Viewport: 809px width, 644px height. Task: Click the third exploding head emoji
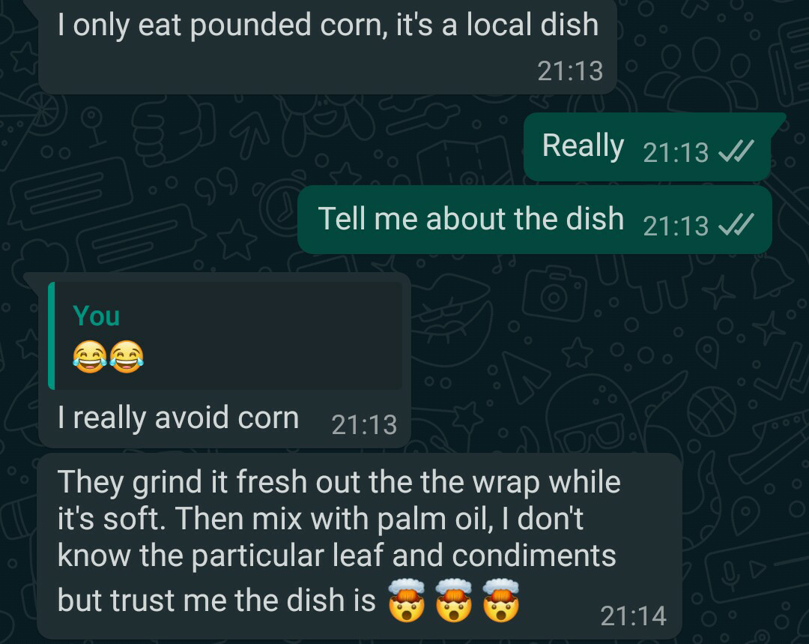pyautogui.click(x=500, y=600)
